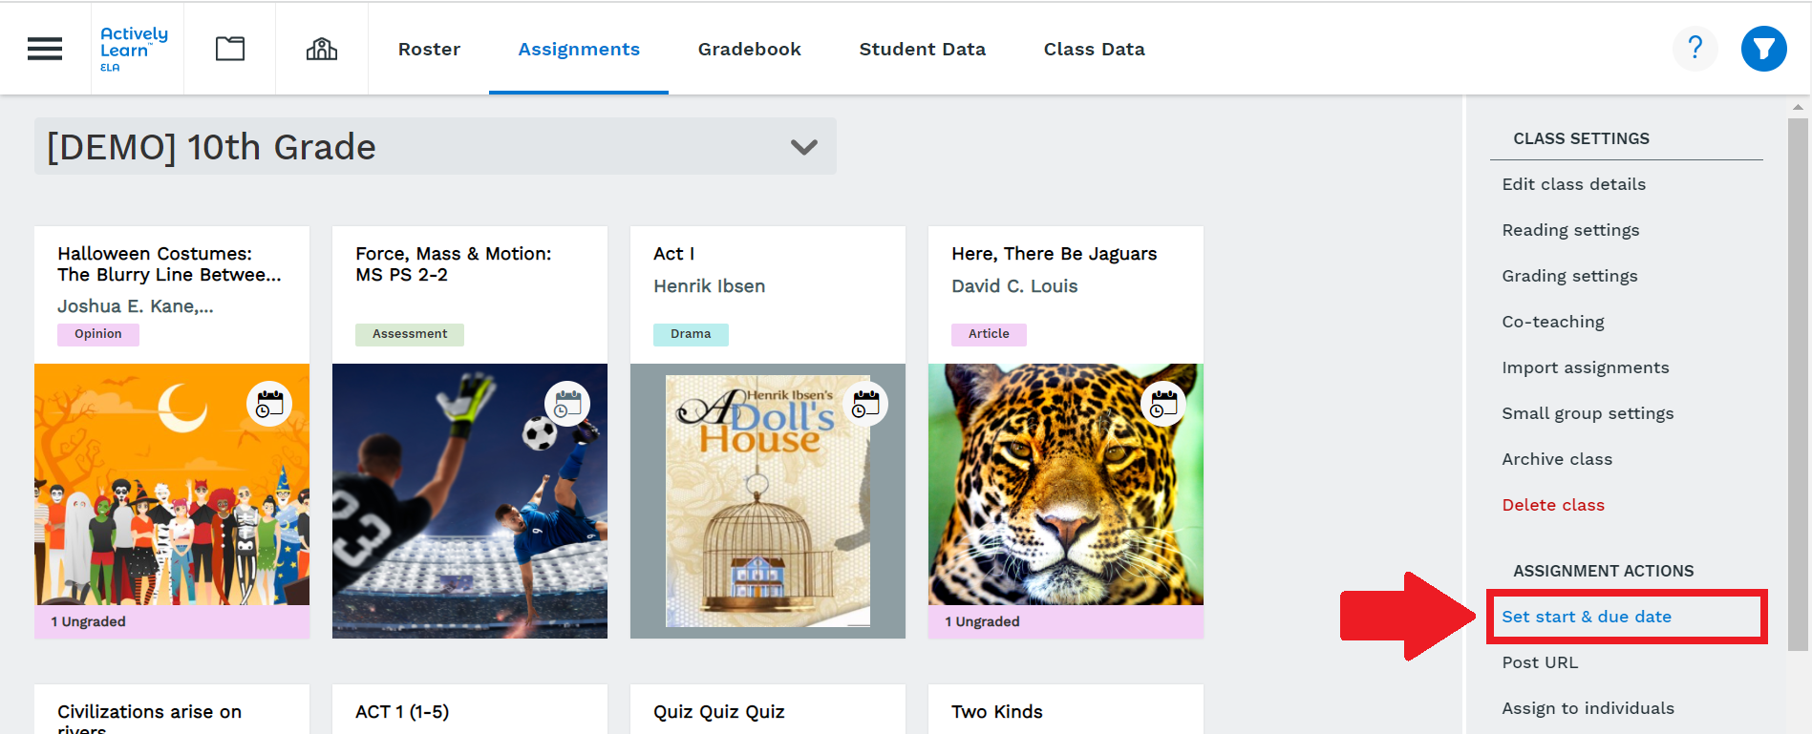Open the folder library icon

(x=230, y=49)
